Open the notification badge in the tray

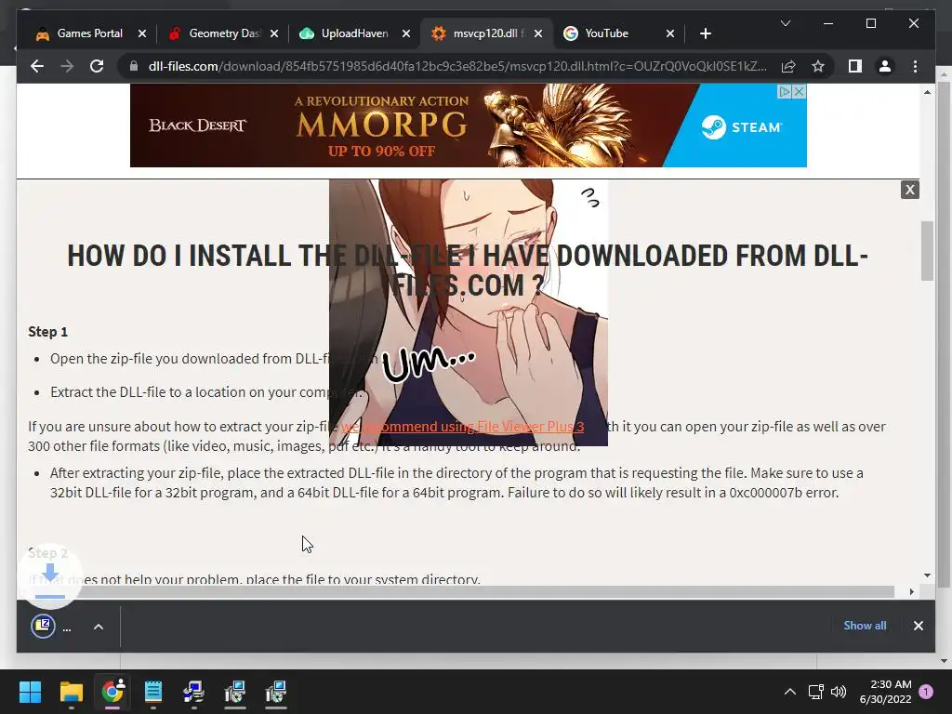click(x=926, y=692)
